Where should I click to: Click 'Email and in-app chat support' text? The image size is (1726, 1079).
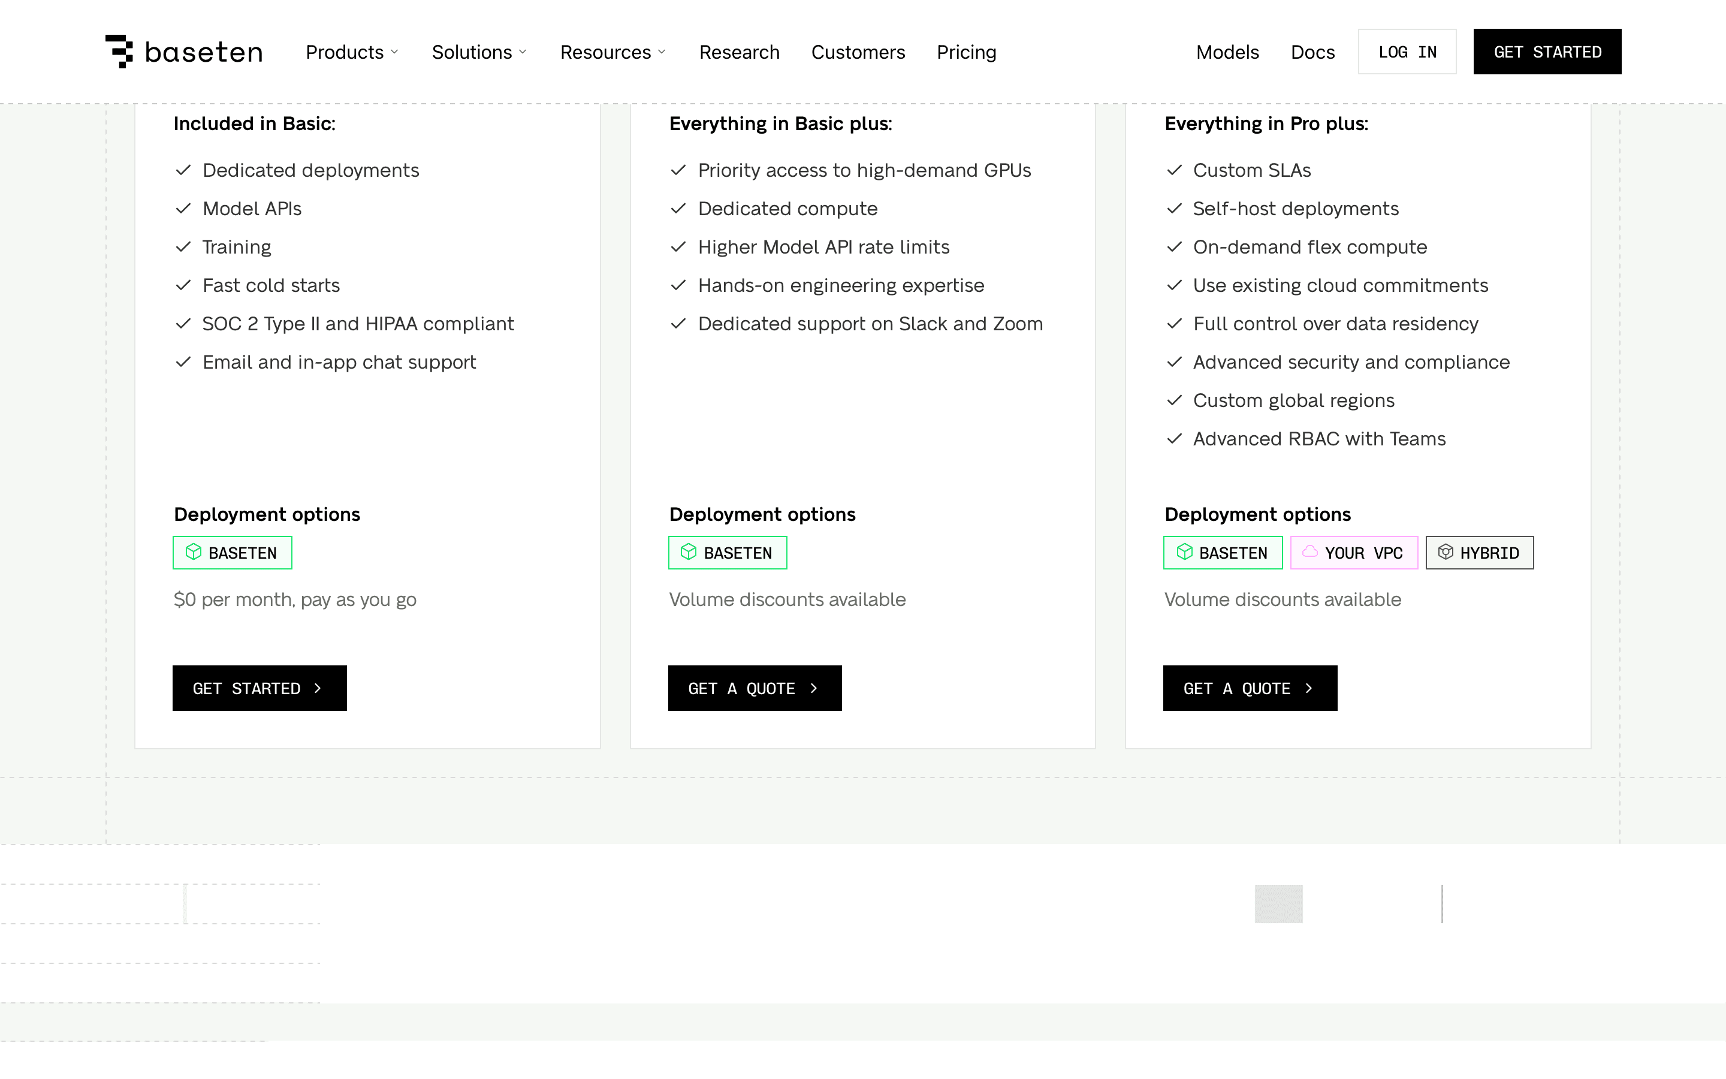[339, 363]
